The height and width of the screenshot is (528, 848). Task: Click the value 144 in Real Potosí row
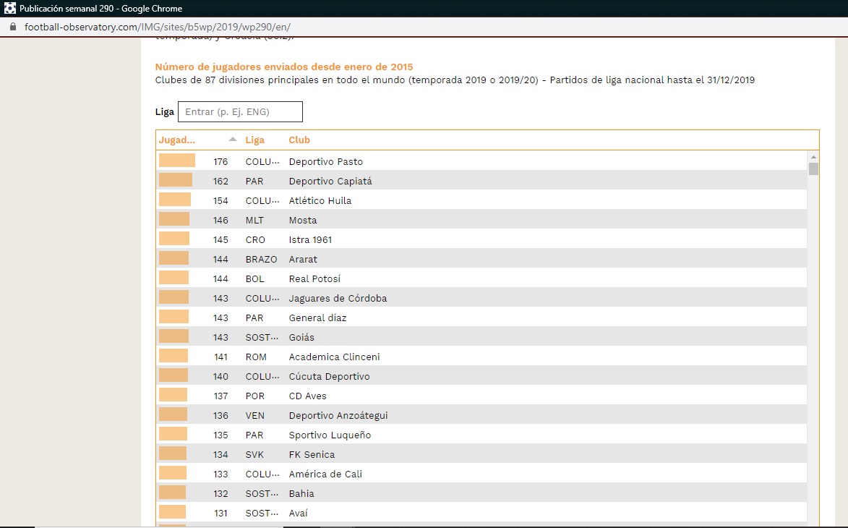pyautogui.click(x=220, y=278)
